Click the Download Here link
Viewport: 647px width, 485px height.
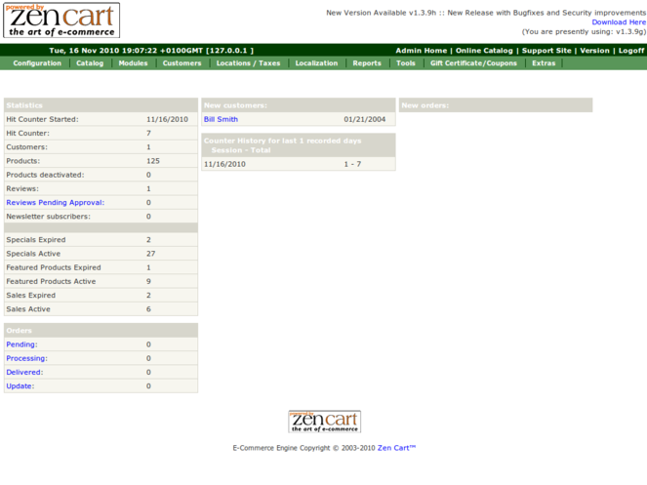coord(619,21)
